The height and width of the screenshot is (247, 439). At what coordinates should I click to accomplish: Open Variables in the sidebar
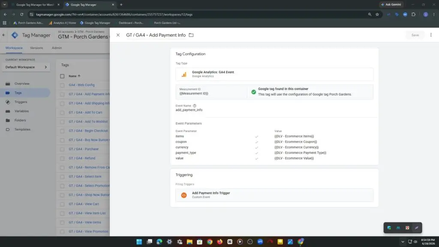21,111
